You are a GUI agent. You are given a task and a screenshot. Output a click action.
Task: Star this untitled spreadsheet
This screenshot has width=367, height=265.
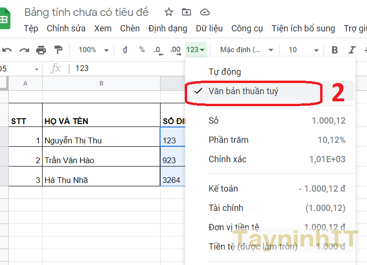(169, 12)
